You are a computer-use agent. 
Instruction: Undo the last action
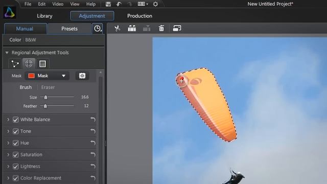119,4
